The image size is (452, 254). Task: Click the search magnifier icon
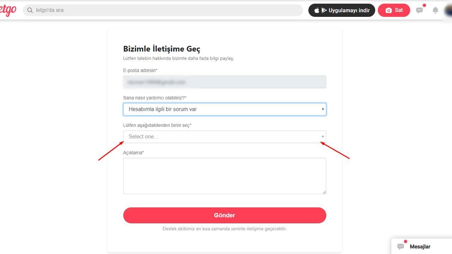click(x=30, y=10)
